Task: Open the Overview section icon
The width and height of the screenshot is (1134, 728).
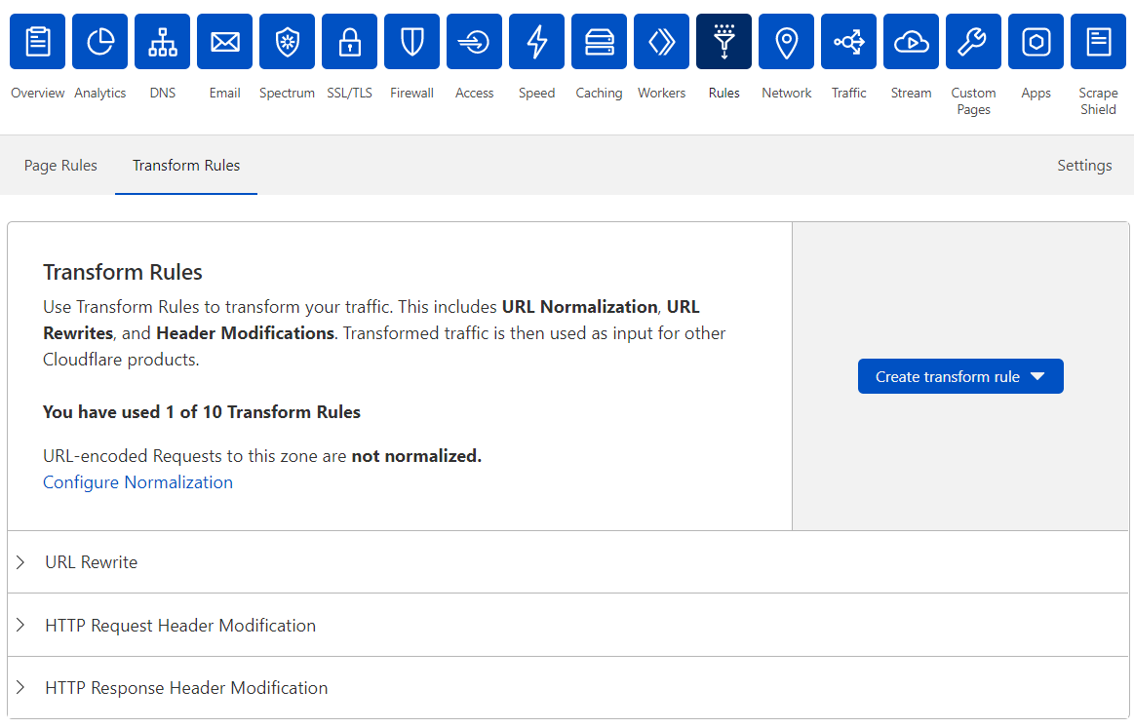Action: 38,42
